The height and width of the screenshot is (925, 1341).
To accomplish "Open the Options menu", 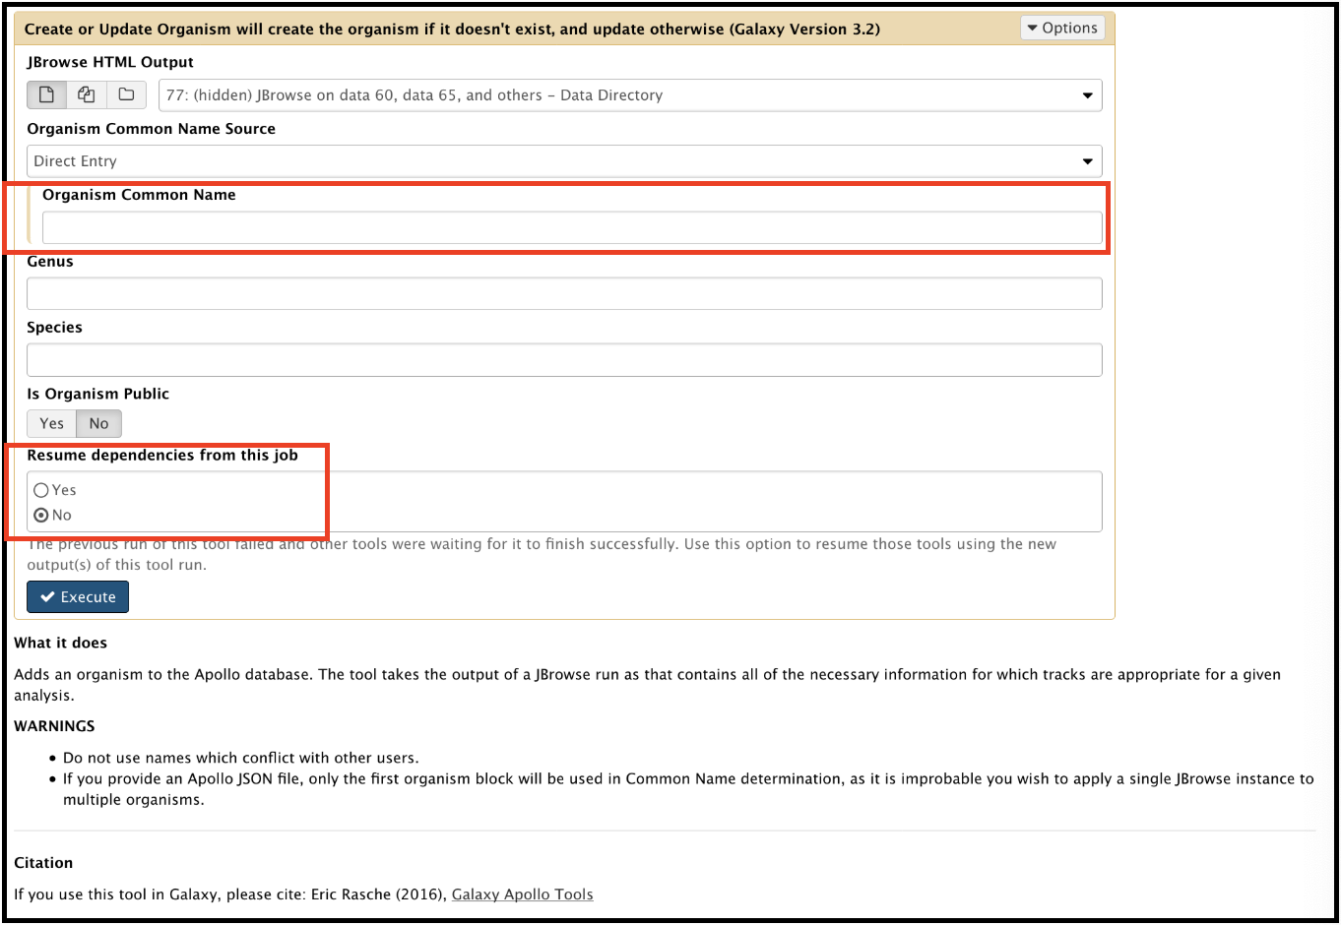I will pyautogui.click(x=1062, y=28).
